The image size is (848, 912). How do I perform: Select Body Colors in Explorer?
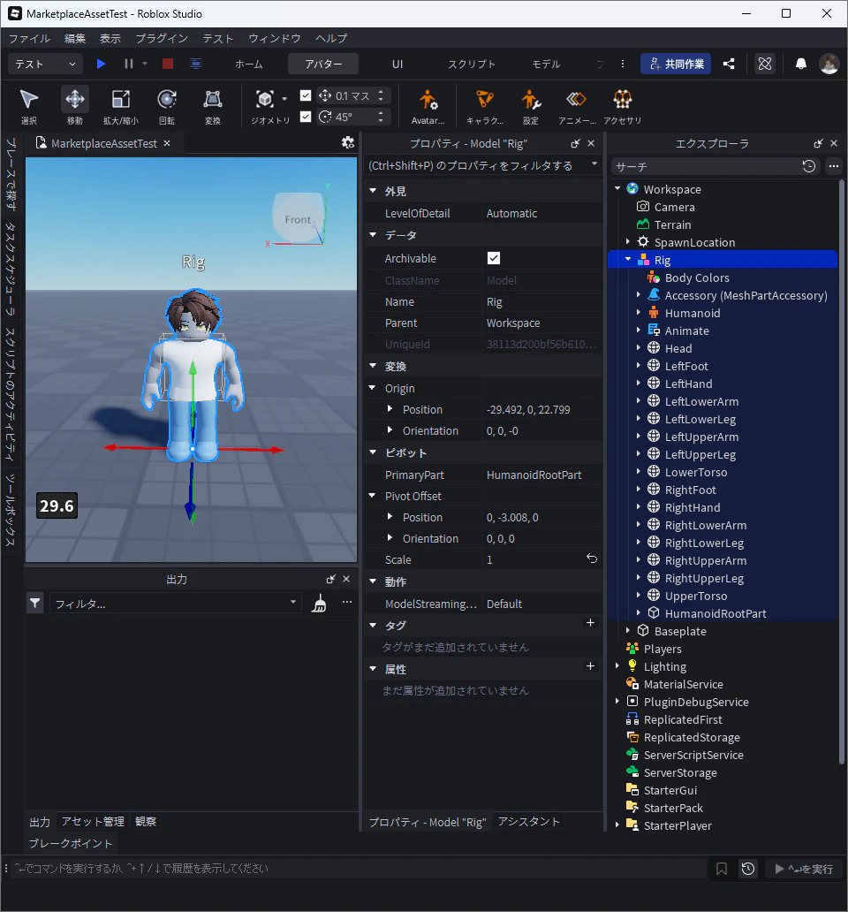tap(697, 277)
